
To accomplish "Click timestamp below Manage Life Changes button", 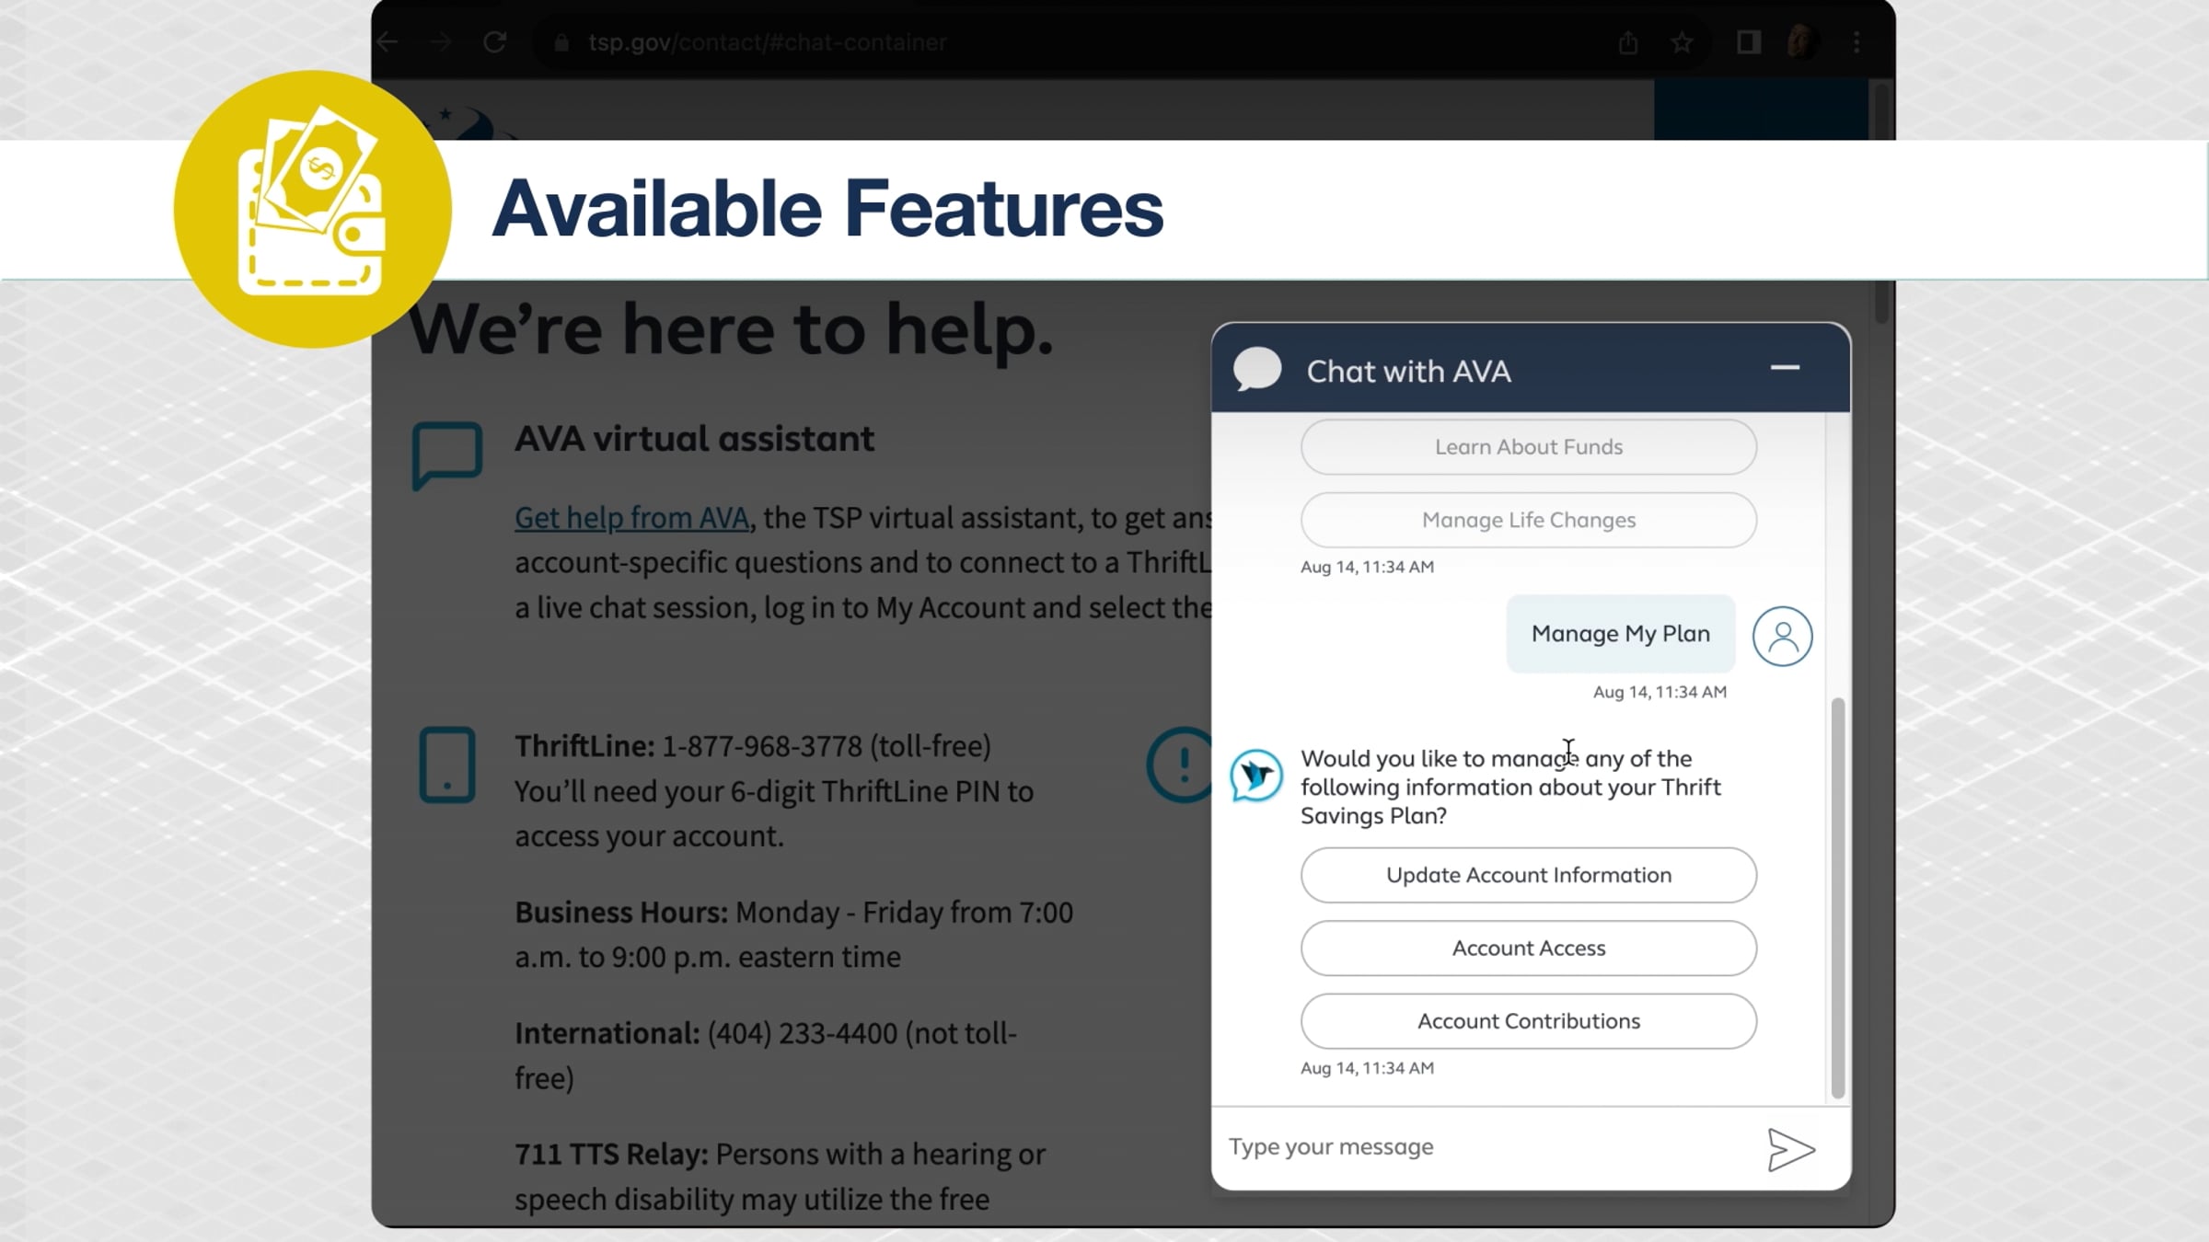I will point(1367,568).
